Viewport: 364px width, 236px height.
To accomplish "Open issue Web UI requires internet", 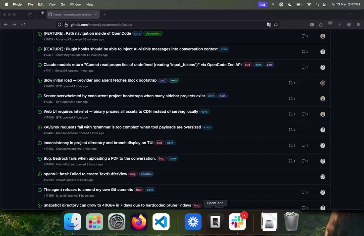I will tap(121, 112).
